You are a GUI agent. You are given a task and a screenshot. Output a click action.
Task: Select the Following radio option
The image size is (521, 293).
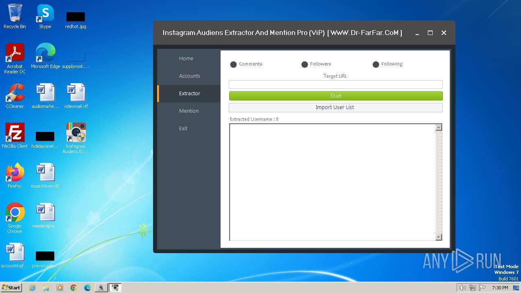click(x=387, y=64)
